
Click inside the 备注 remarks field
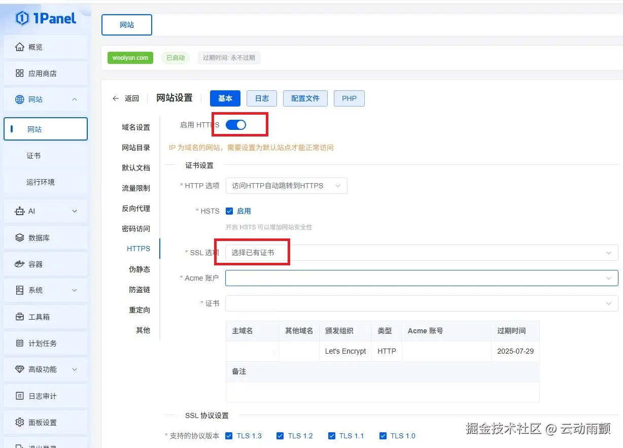coord(383,392)
